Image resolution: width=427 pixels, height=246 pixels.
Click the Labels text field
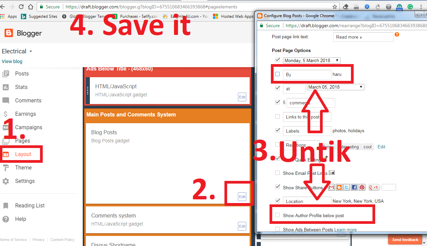[307, 131]
